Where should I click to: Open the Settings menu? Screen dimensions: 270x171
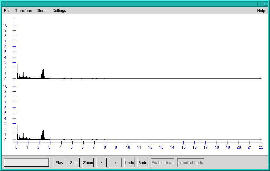tap(59, 11)
